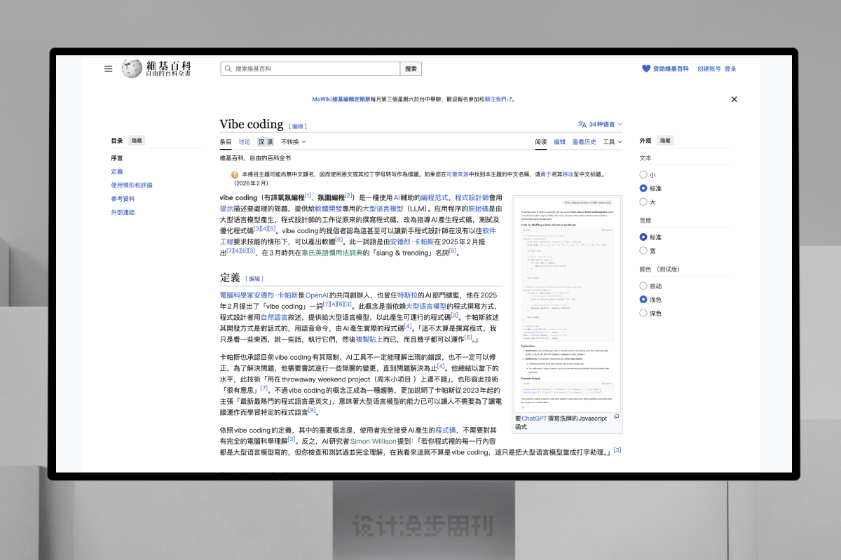Expand the 34种语言 language dropdown
This screenshot has height=560, width=841.
coord(605,124)
